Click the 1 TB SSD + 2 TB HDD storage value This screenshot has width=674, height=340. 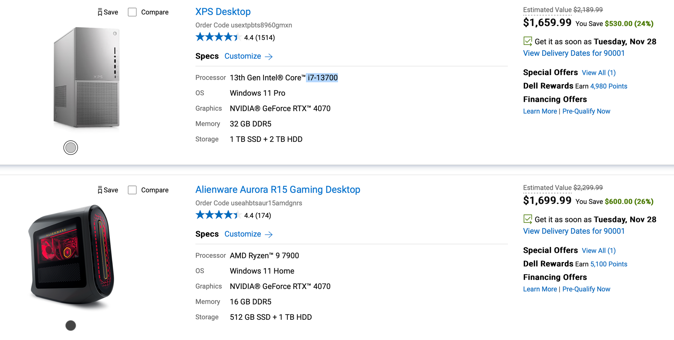click(266, 139)
